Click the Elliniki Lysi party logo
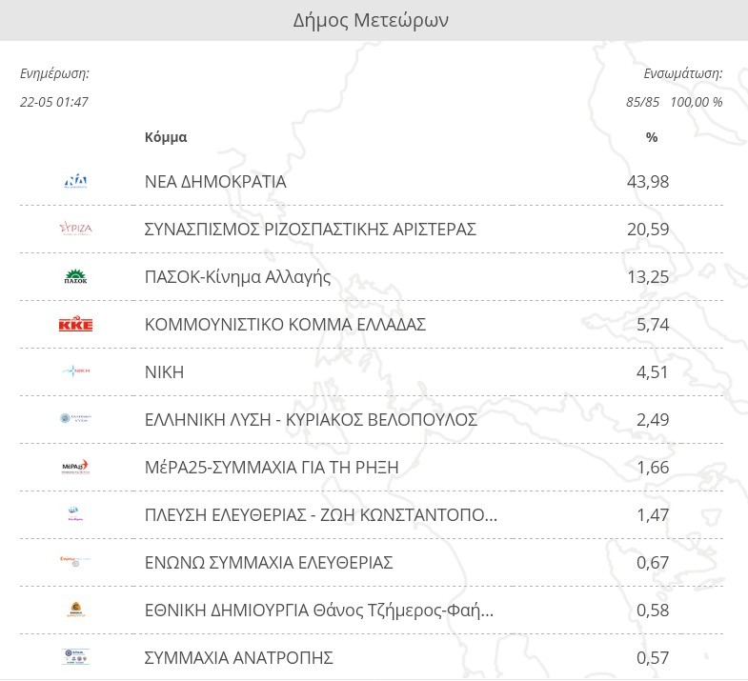This screenshot has height=681, width=748. click(x=75, y=419)
